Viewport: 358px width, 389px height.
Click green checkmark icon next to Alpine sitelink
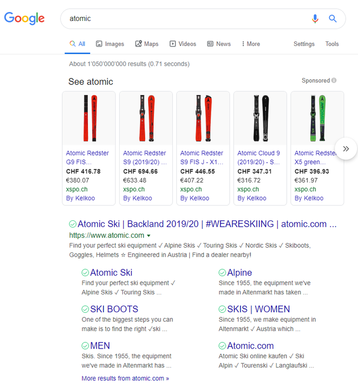point(222,272)
